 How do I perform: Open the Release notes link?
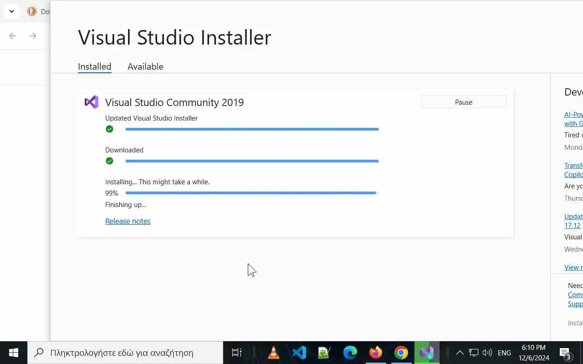tap(128, 221)
